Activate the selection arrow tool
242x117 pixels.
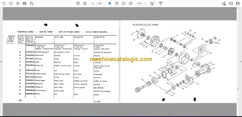(110, 3)
